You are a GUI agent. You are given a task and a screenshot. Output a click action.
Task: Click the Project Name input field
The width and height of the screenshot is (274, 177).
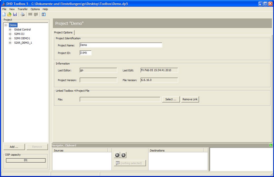(x=121, y=45)
